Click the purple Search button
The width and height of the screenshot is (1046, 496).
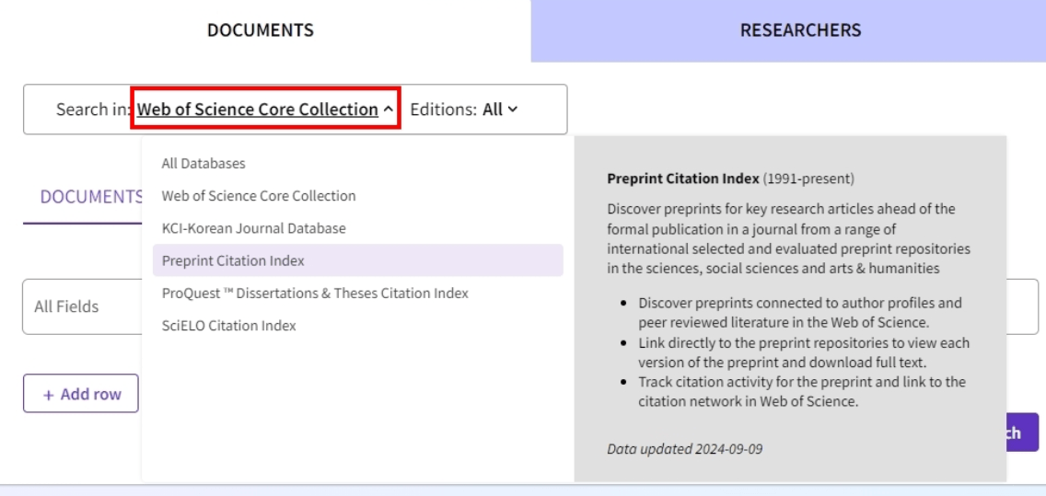pyautogui.click(x=1022, y=432)
